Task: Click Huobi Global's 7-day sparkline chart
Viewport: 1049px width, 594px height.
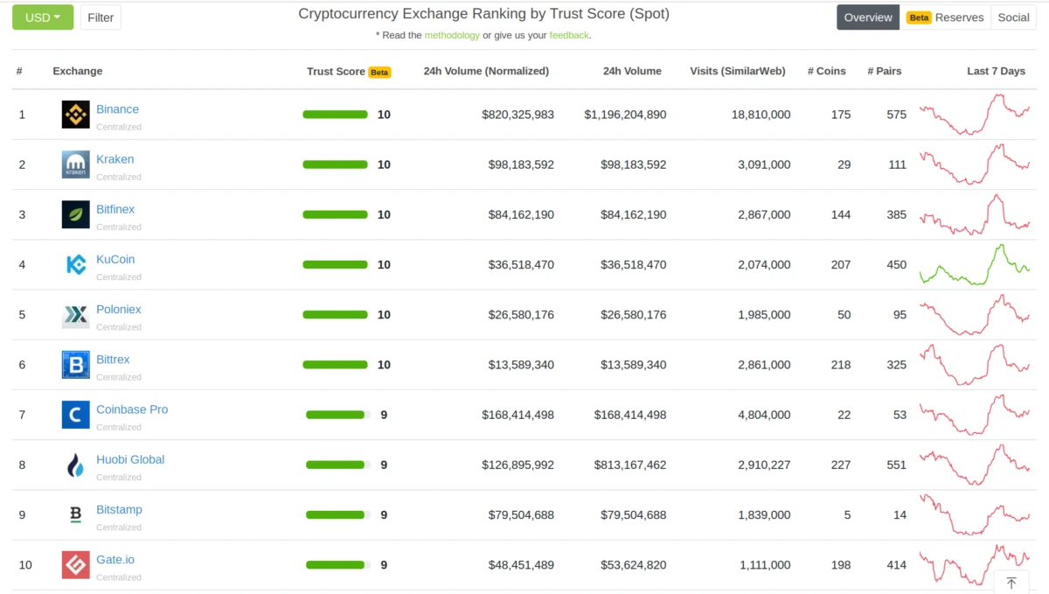Action: (975, 465)
